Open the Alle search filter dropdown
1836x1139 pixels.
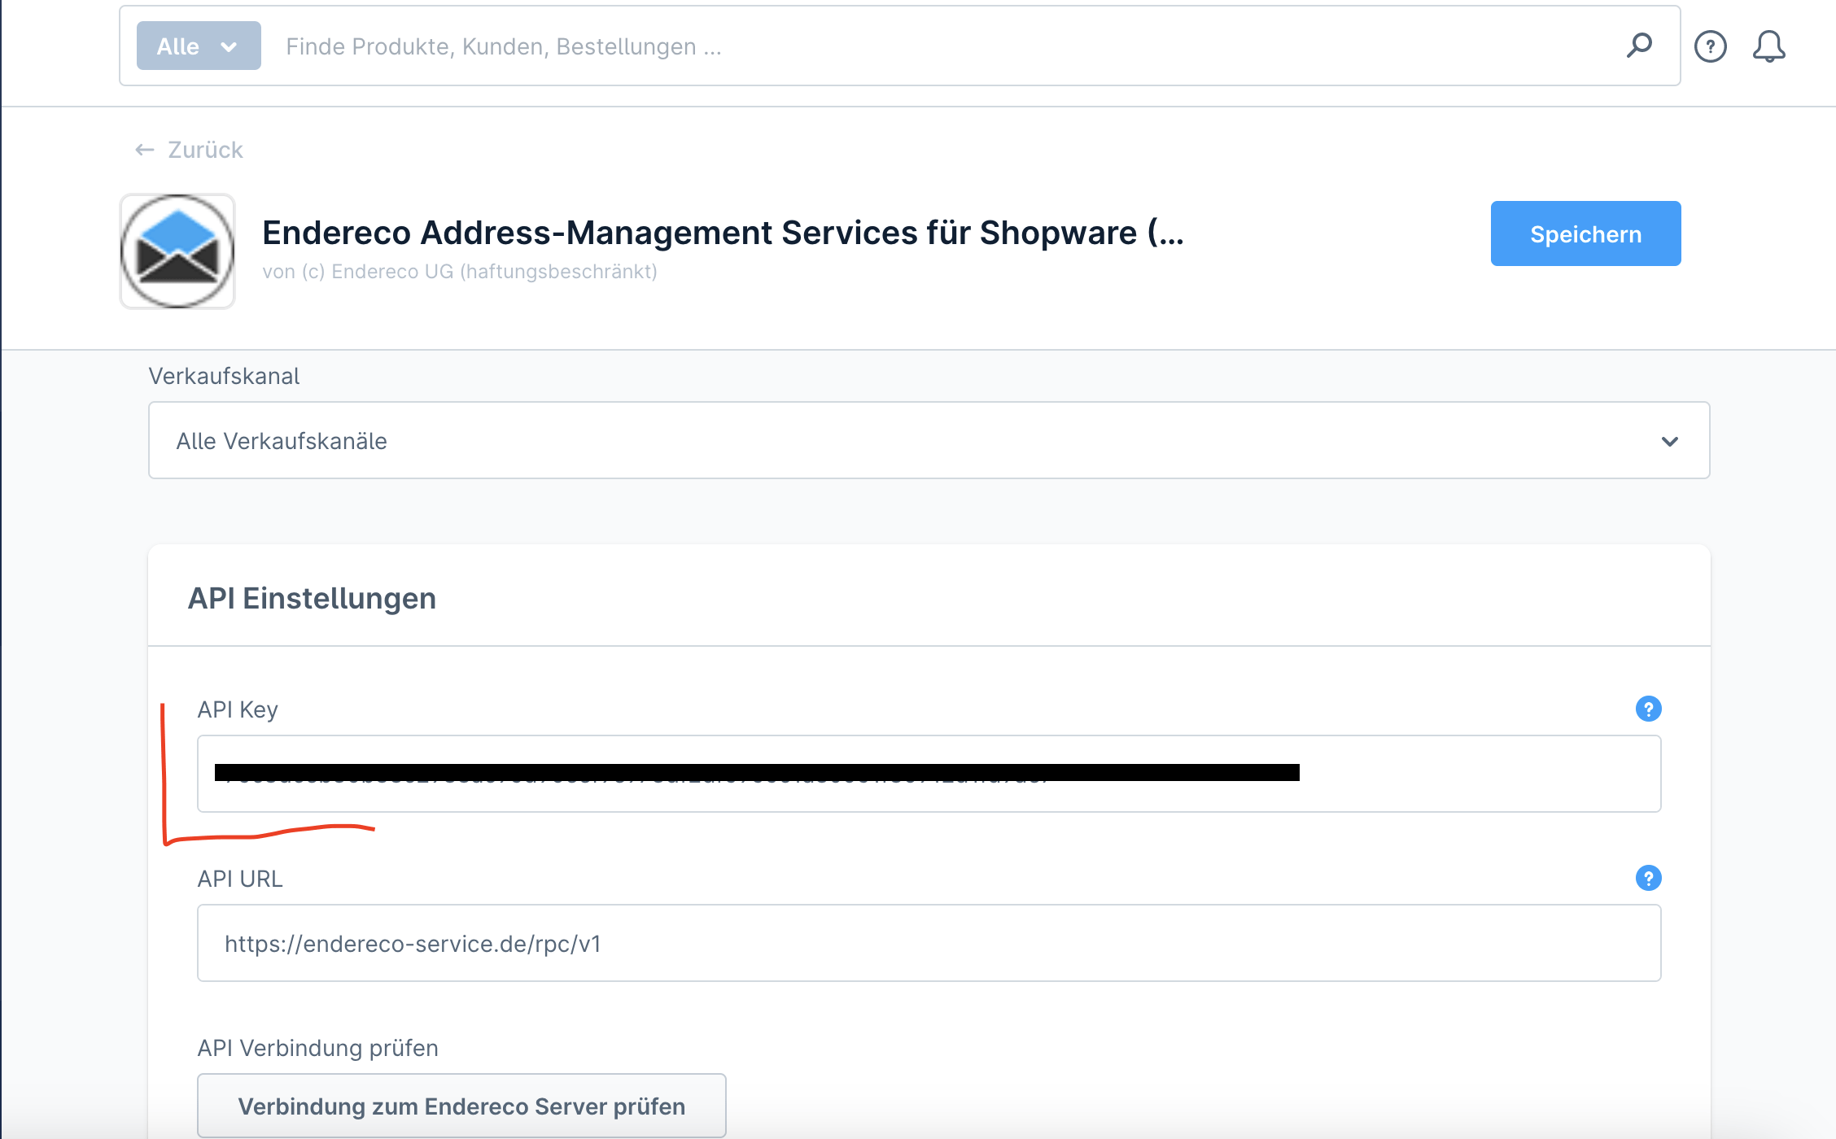pos(199,46)
